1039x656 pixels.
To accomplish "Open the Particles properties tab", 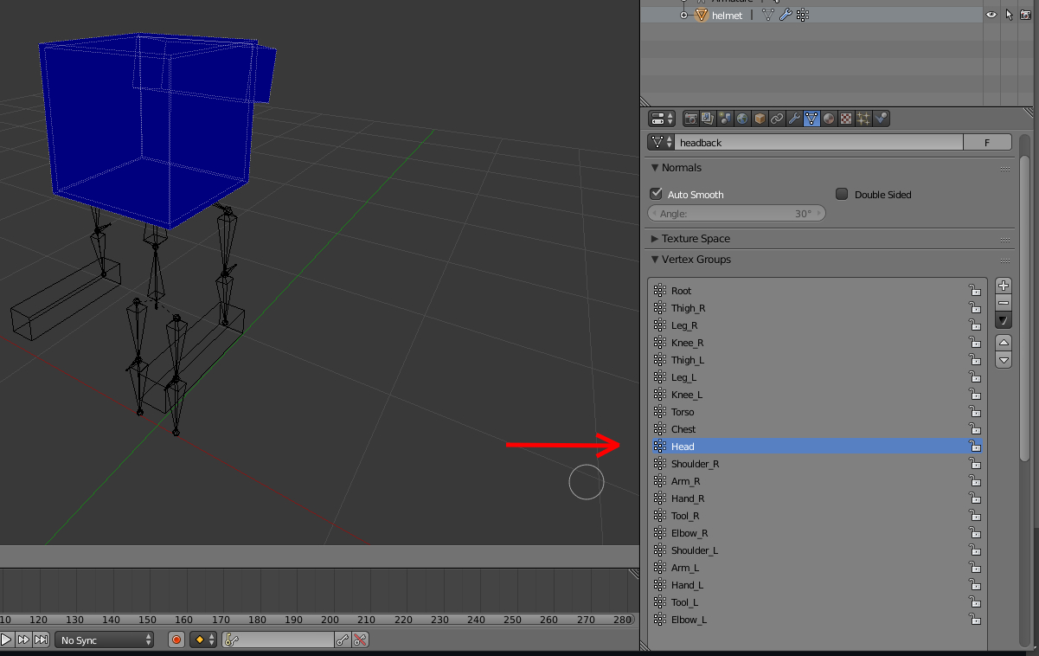I will 863,119.
